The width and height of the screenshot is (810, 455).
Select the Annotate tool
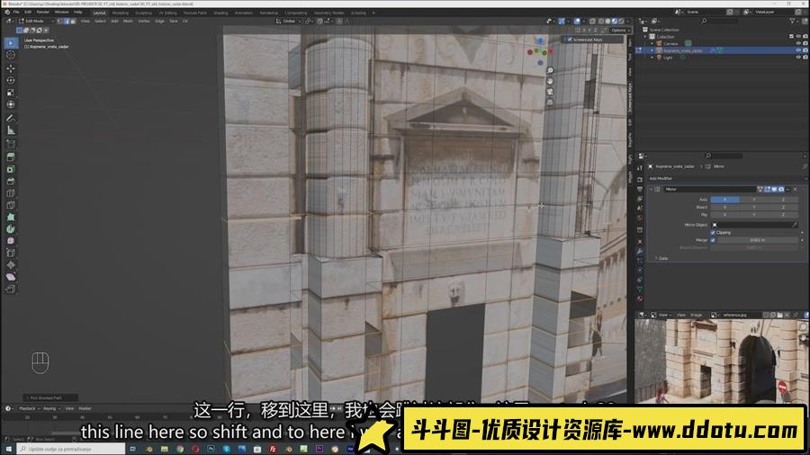(10, 118)
